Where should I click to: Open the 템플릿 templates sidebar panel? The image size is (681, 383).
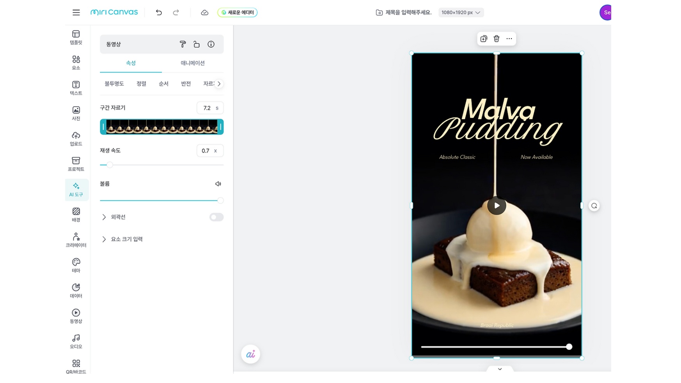pos(76,37)
